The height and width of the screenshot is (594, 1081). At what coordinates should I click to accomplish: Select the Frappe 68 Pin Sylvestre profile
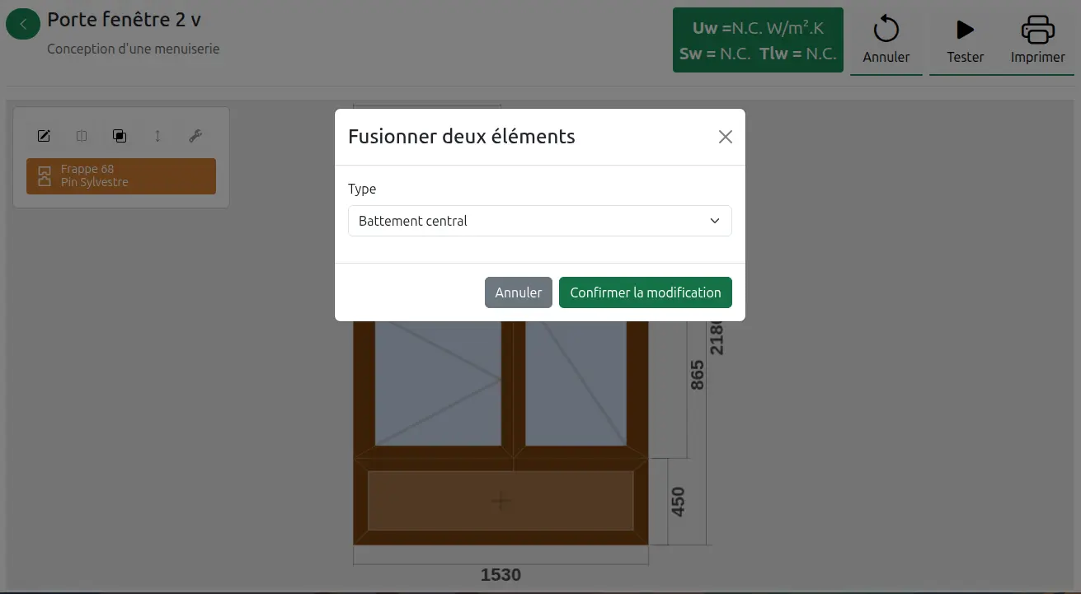point(121,176)
